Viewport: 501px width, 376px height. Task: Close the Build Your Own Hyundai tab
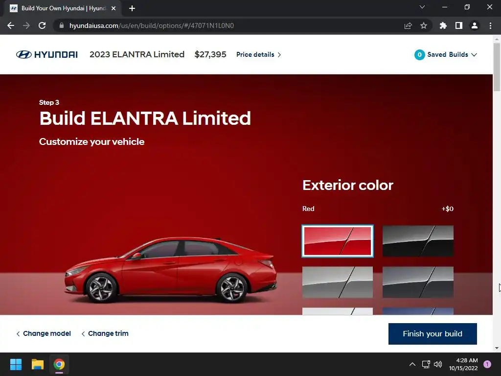[x=114, y=8]
